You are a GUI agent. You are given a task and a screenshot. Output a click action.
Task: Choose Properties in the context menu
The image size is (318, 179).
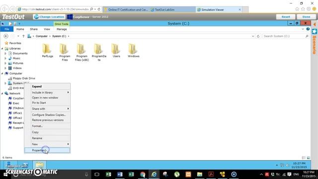pos(47,150)
